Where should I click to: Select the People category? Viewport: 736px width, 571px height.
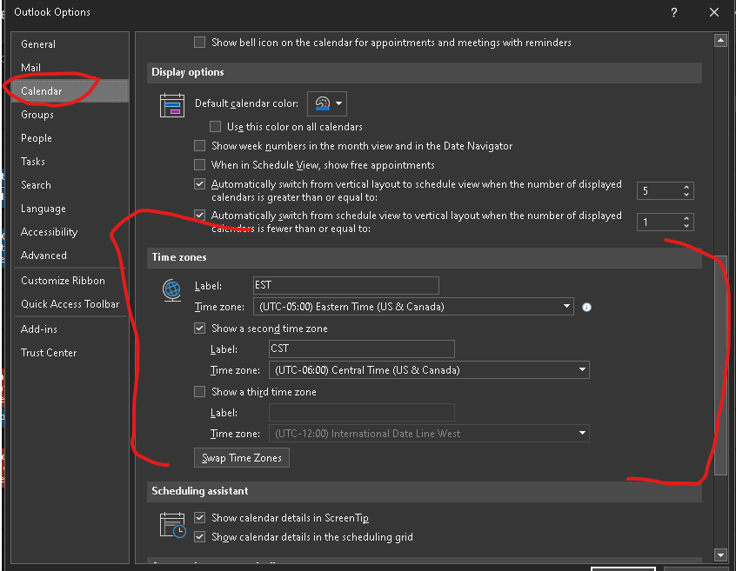click(70, 138)
